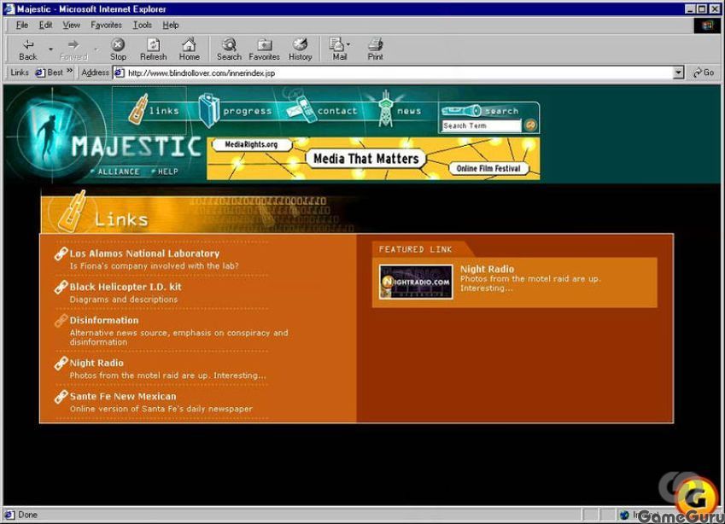Expand the address bar dropdown
Viewport: 725px width, 524px height.
(x=678, y=73)
